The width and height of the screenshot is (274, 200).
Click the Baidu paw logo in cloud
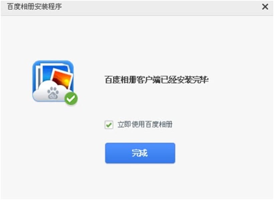(53, 93)
